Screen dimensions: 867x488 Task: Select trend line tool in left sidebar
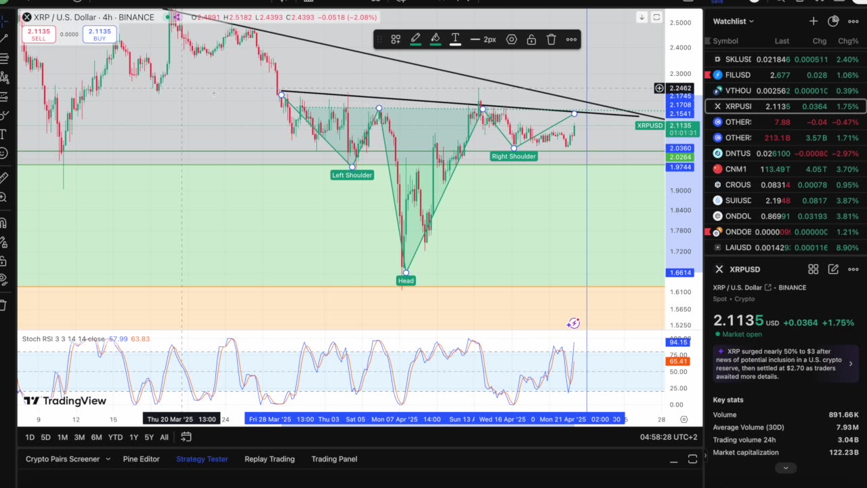click(x=4, y=38)
